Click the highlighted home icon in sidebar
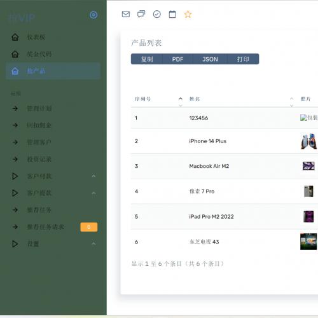The height and width of the screenshot is (318, 318). click(15, 71)
